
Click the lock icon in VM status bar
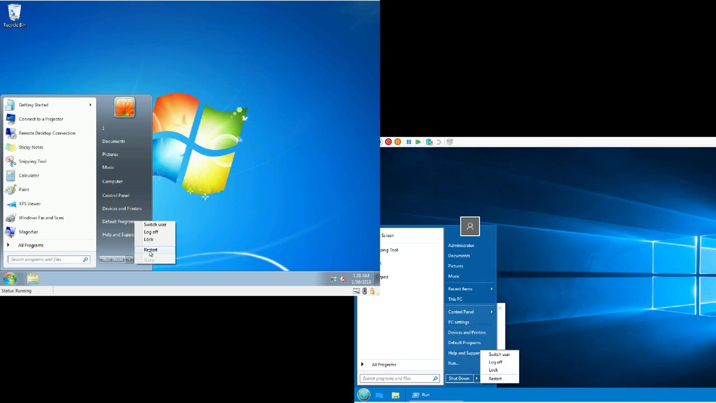(372, 291)
